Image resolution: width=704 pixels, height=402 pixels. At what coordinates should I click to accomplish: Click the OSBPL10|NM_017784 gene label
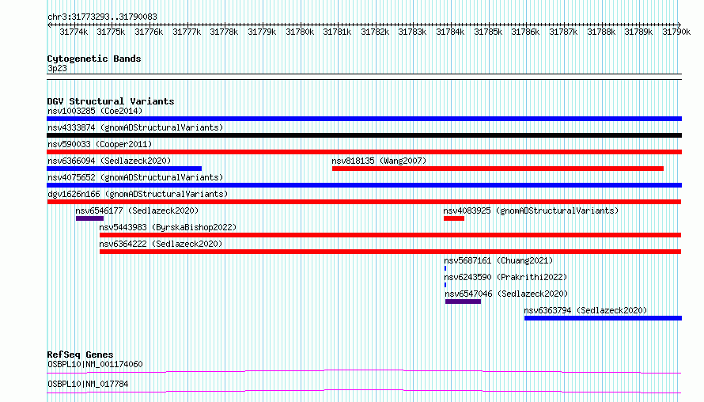coord(88,384)
